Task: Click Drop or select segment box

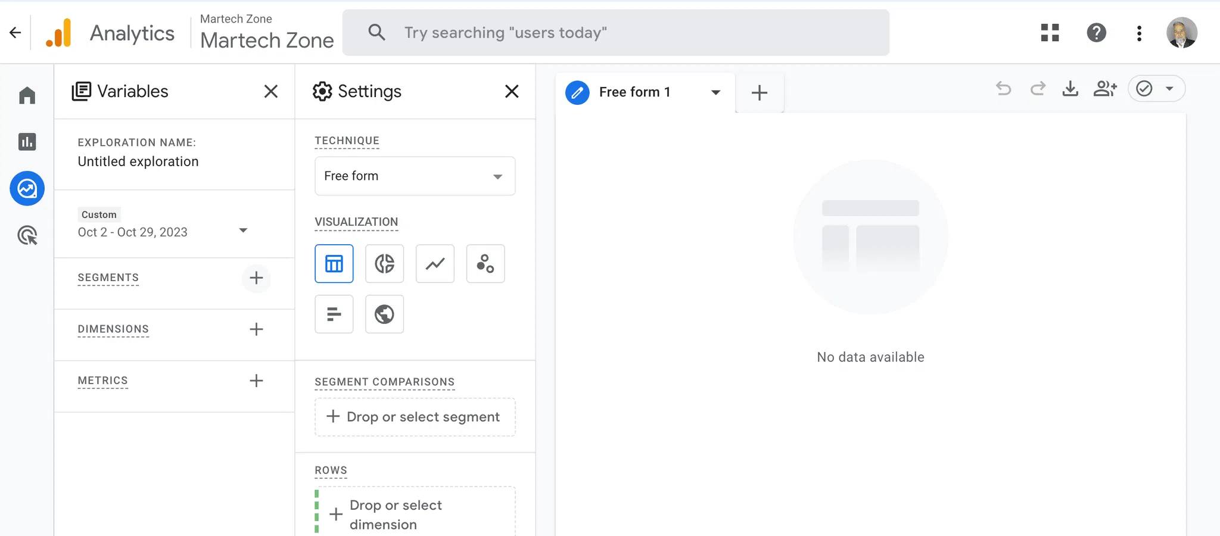Action: tap(415, 417)
